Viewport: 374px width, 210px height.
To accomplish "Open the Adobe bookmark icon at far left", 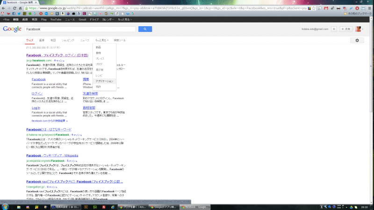I will click(x=3, y=14).
